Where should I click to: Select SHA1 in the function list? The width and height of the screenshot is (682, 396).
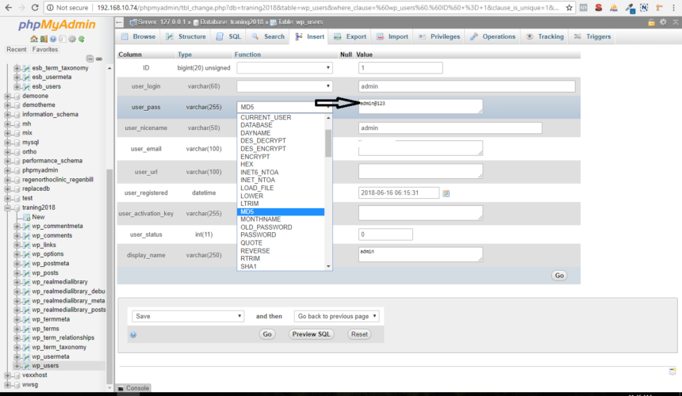[249, 267]
